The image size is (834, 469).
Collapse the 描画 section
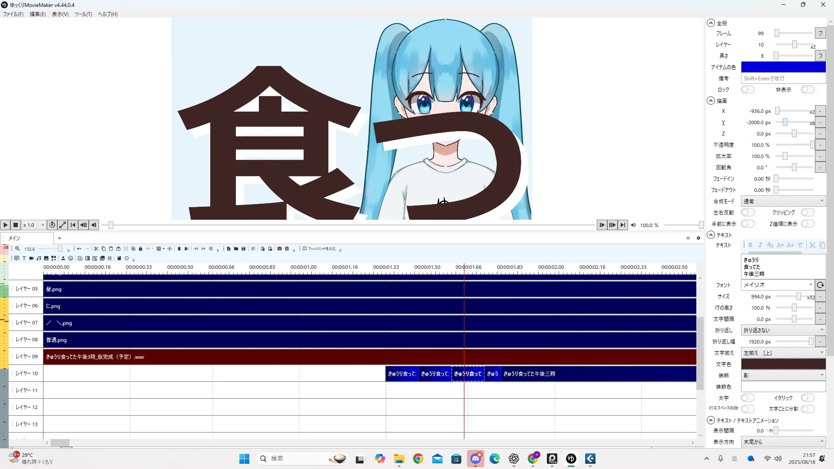tap(711, 101)
